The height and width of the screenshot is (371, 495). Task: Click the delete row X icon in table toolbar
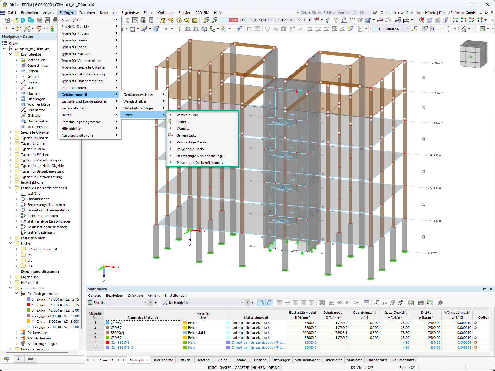point(322,303)
